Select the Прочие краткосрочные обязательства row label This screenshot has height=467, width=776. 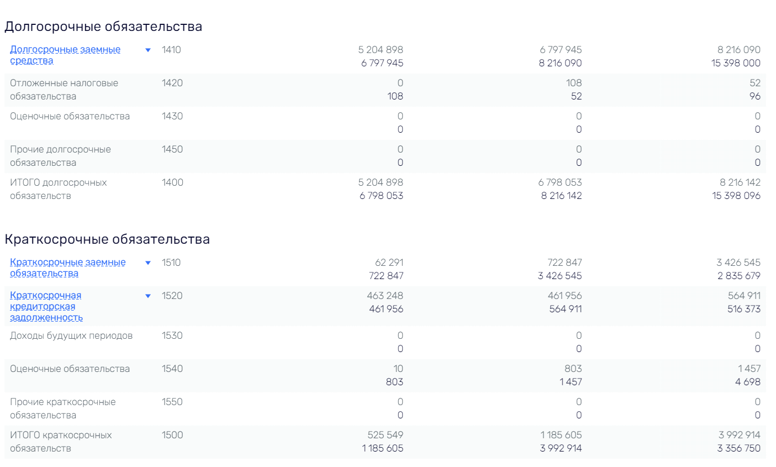click(63, 408)
